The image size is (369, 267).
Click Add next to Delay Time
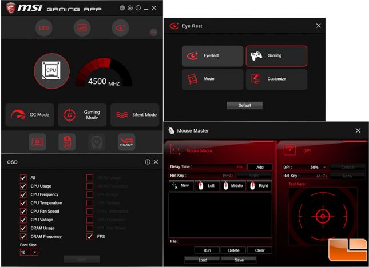[x=260, y=167]
